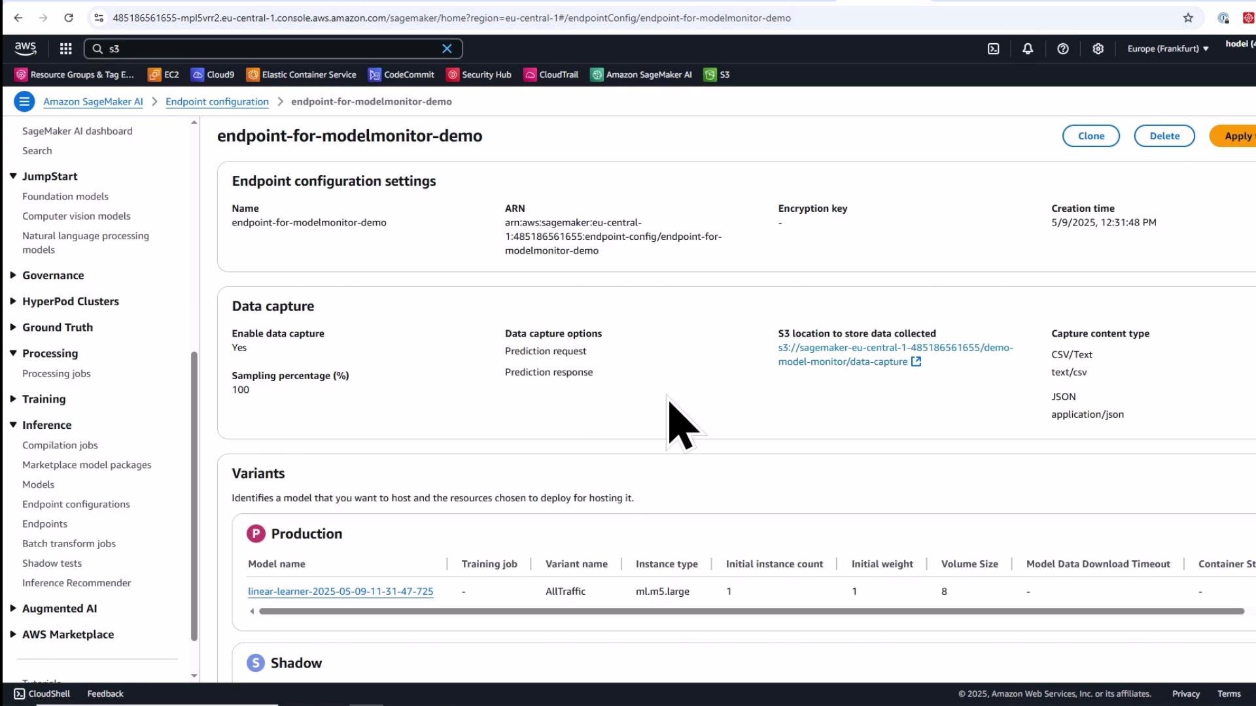Screen dimensions: 1256x706
Task: Open CloudShell from the top bar icon
Action: coord(993,48)
